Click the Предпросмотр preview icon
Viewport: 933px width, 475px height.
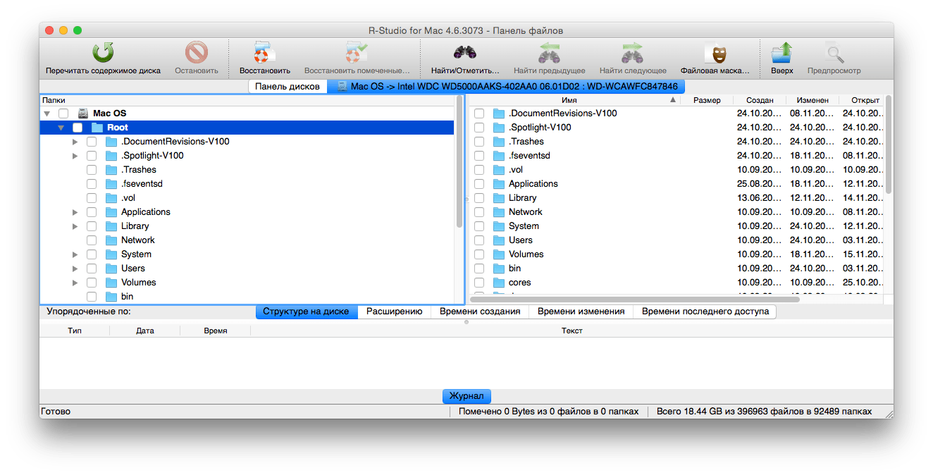click(834, 53)
